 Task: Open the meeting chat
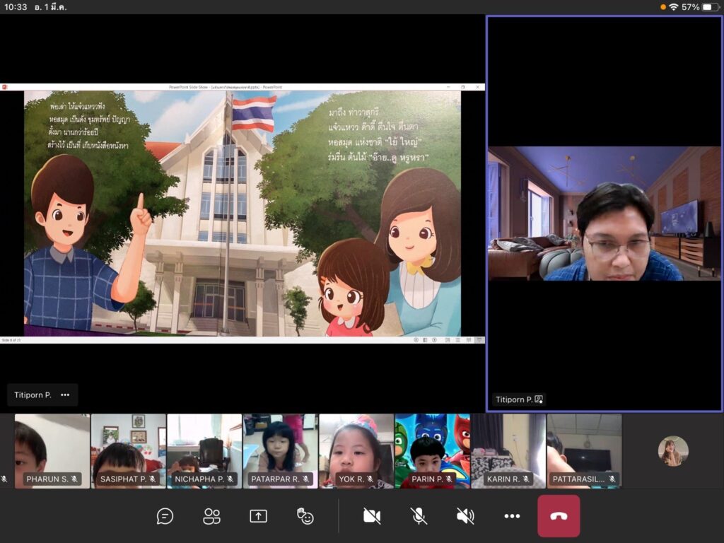point(165,516)
